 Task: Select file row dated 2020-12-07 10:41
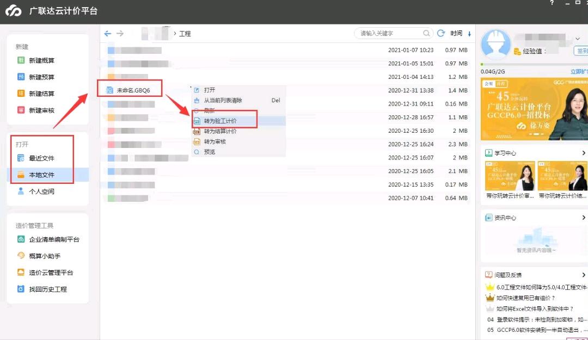click(287, 199)
